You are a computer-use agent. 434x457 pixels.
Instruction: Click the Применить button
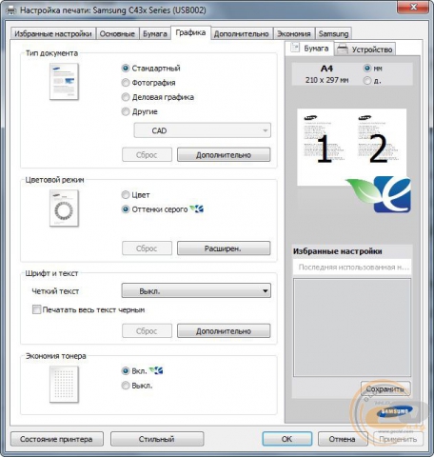[398, 439]
